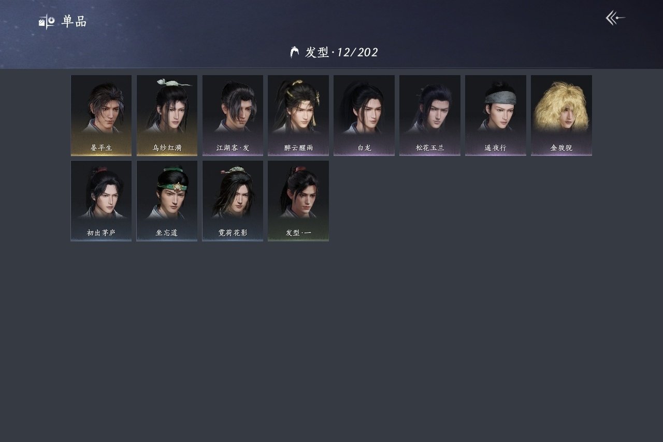Pick the blonde 金狻猊 hairstyle
This screenshot has width=663, height=442.
tap(561, 116)
